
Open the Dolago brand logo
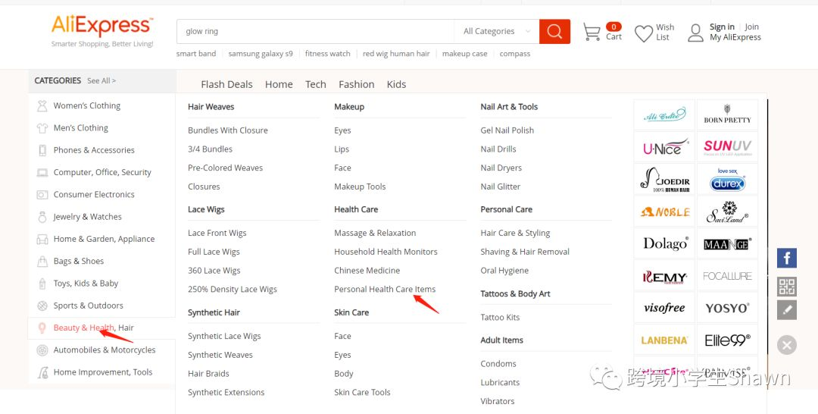664,243
